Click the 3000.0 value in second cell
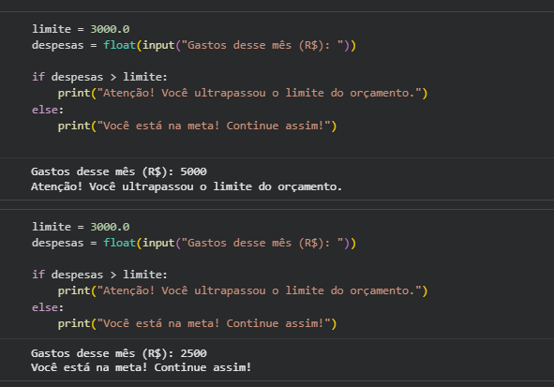The height and width of the screenshot is (387, 554). point(110,227)
